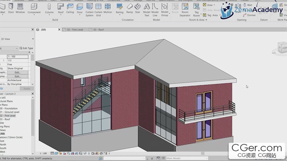Click the Apply button in Properties
This screenshot has height=161, width=287.
(x=27, y=88)
